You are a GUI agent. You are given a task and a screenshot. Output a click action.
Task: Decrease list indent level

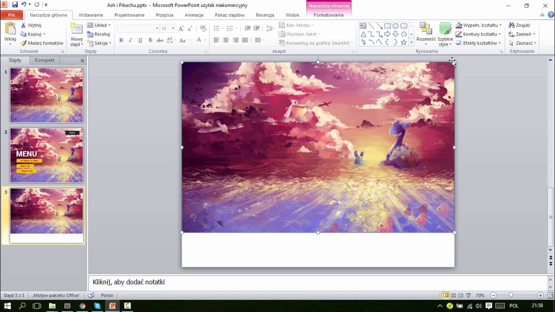click(247, 28)
